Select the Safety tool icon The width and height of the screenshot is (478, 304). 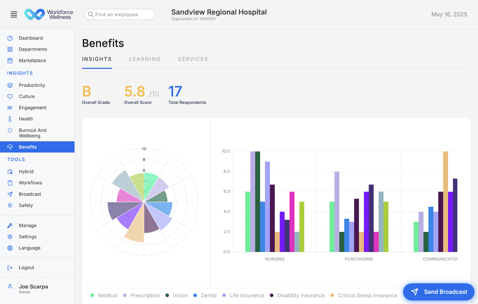click(10, 205)
